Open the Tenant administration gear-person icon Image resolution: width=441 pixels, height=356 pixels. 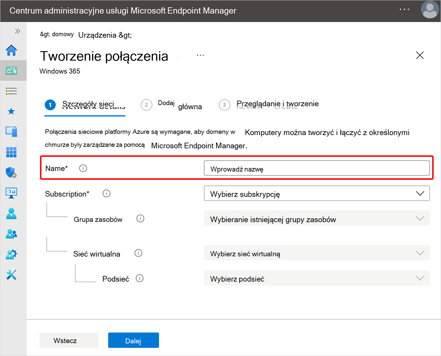[x=11, y=254]
